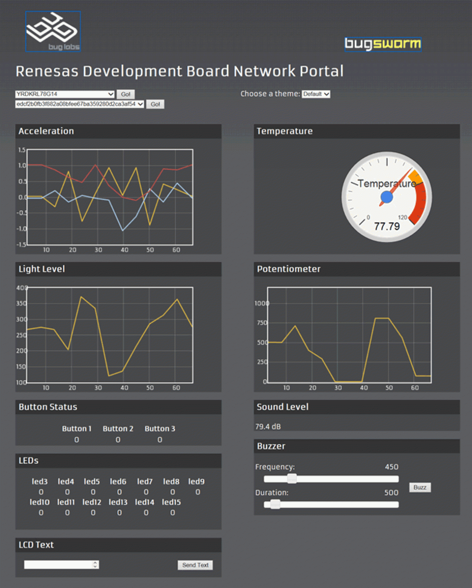
Task: Click the led7 indicator value
Action: point(145,491)
